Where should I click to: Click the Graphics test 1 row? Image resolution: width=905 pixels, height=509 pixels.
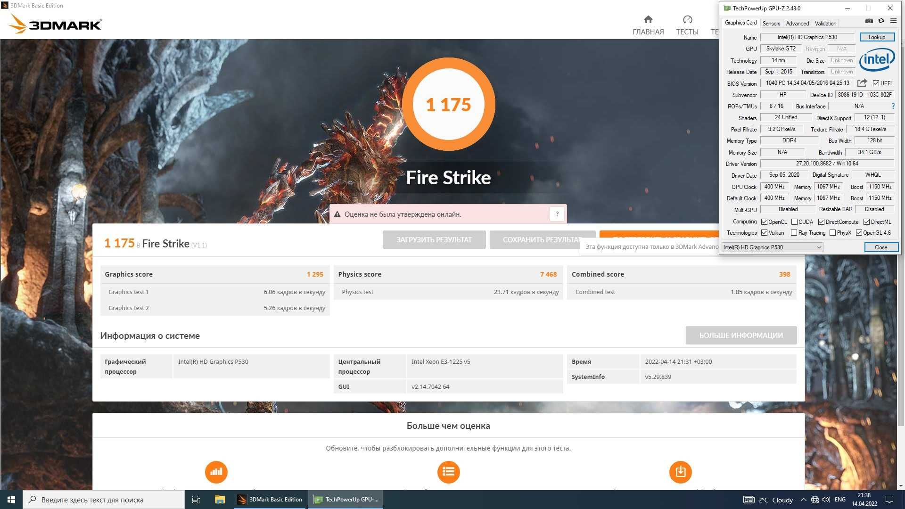pos(215,292)
